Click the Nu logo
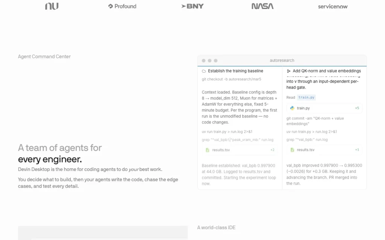 click(x=52, y=6)
